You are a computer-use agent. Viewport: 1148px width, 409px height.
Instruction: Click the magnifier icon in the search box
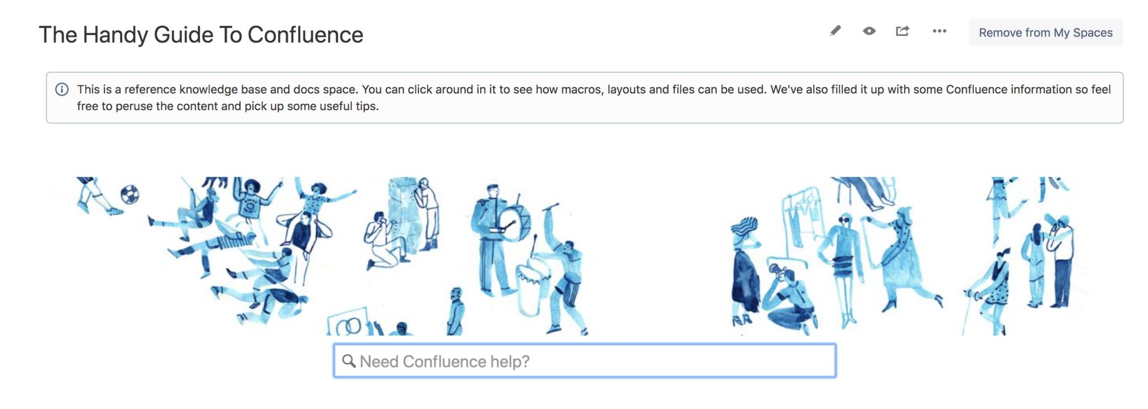tap(349, 361)
